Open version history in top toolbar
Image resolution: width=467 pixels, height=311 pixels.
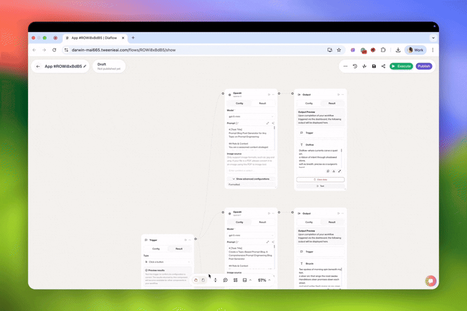[x=355, y=66]
